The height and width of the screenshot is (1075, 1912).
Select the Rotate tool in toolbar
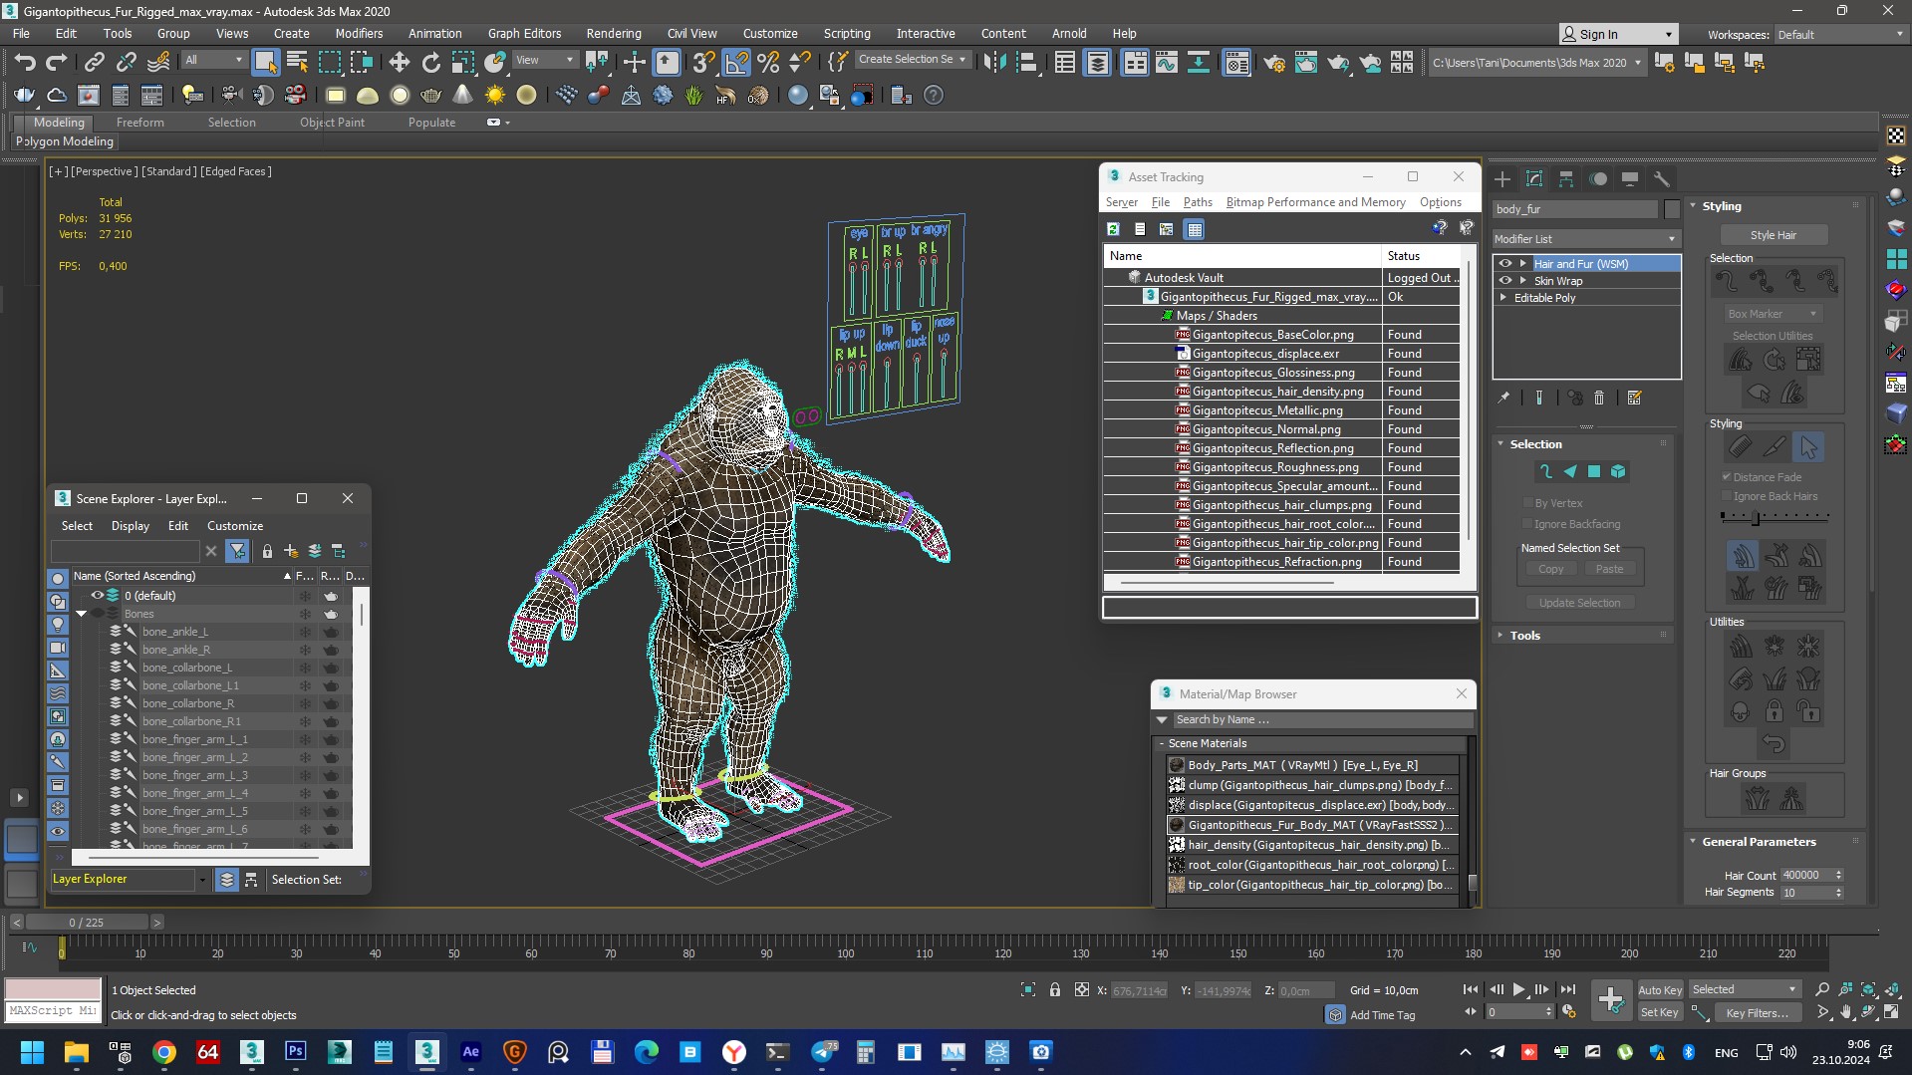coord(430,63)
